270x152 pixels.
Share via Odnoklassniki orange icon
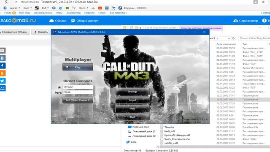3,73
